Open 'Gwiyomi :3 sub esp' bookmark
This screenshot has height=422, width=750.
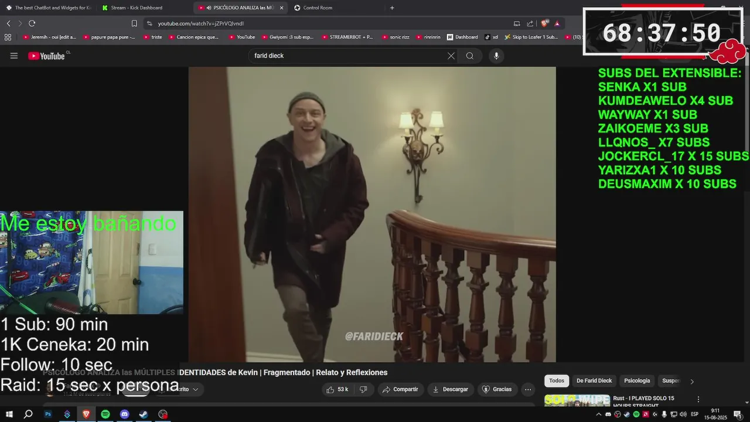287,37
